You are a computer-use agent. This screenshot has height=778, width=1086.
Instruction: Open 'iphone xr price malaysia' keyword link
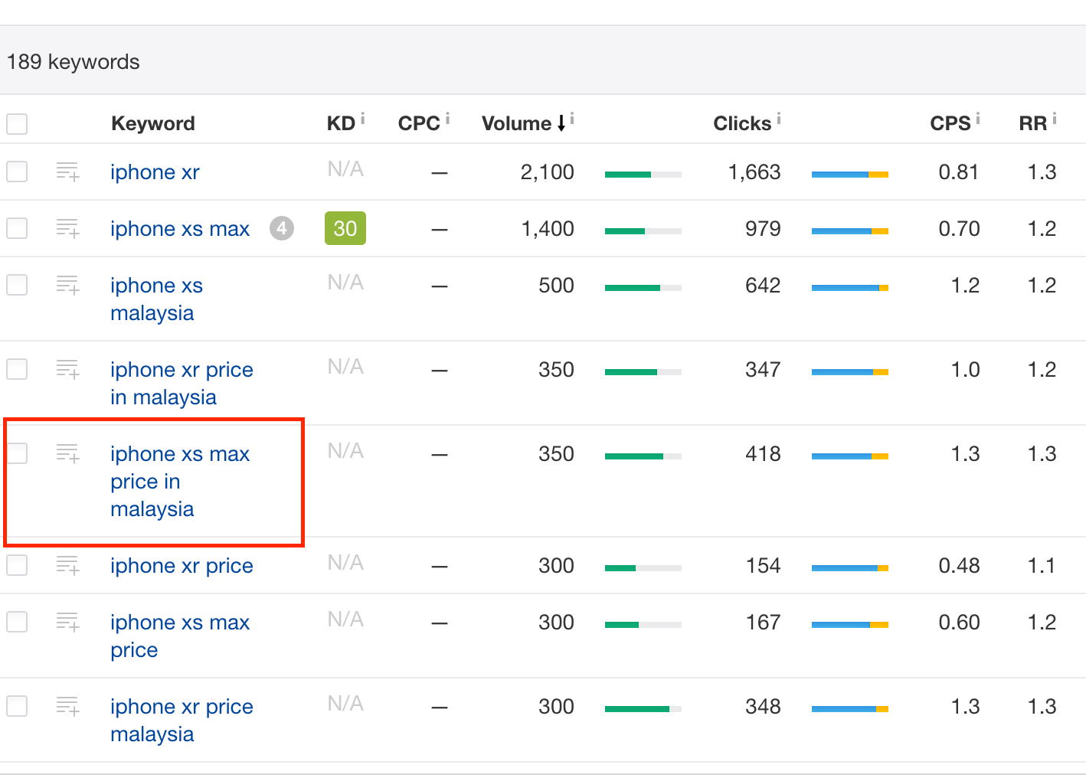click(182, 721)
